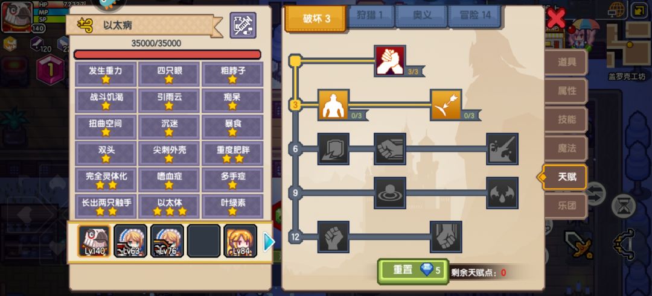The width and height of the screenshot is (652, 296).
Task: Select the locked shield talent on tier 6
Action: pos(333,149)
